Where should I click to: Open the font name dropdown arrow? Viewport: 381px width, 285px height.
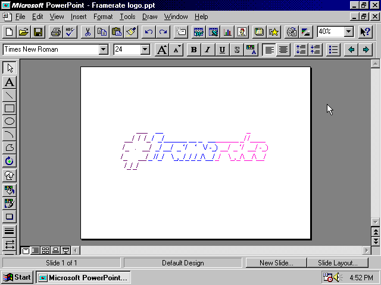coord(103,49)
